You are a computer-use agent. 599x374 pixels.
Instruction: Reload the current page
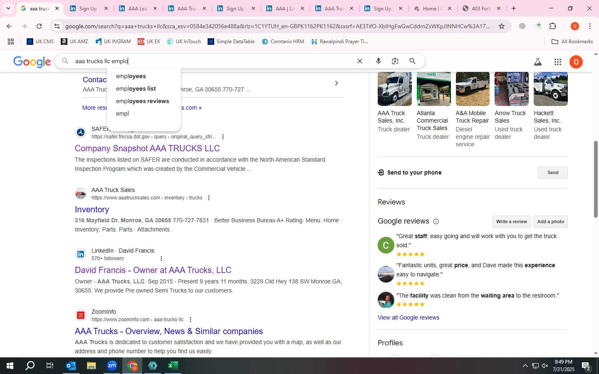39,26
